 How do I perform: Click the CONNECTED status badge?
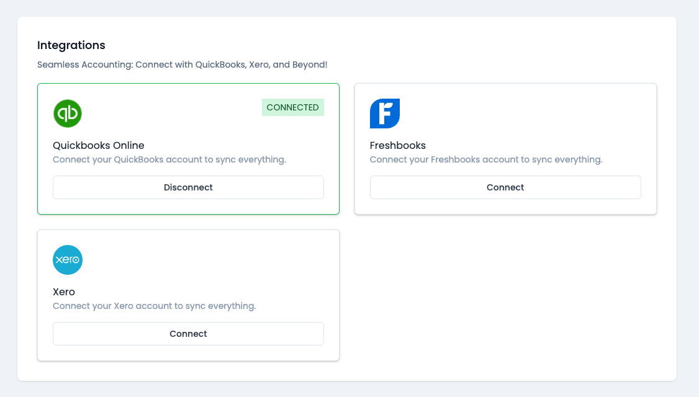pos(292,107)
